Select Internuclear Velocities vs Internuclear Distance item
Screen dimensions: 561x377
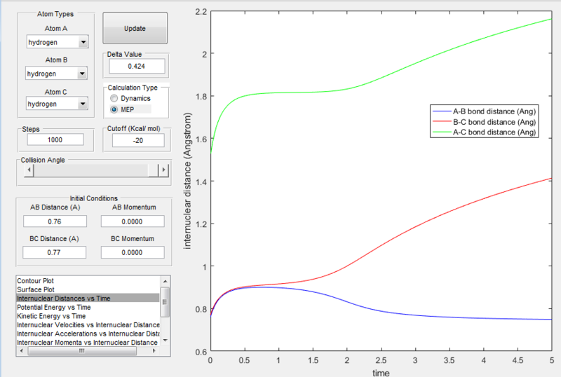point(88,324)
